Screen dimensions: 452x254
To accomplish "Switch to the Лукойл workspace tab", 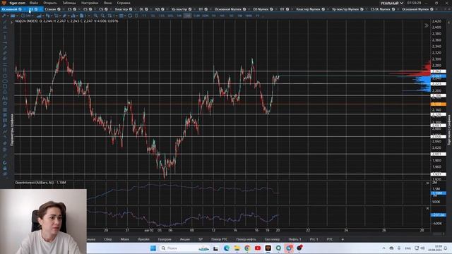I will point(143,239).
